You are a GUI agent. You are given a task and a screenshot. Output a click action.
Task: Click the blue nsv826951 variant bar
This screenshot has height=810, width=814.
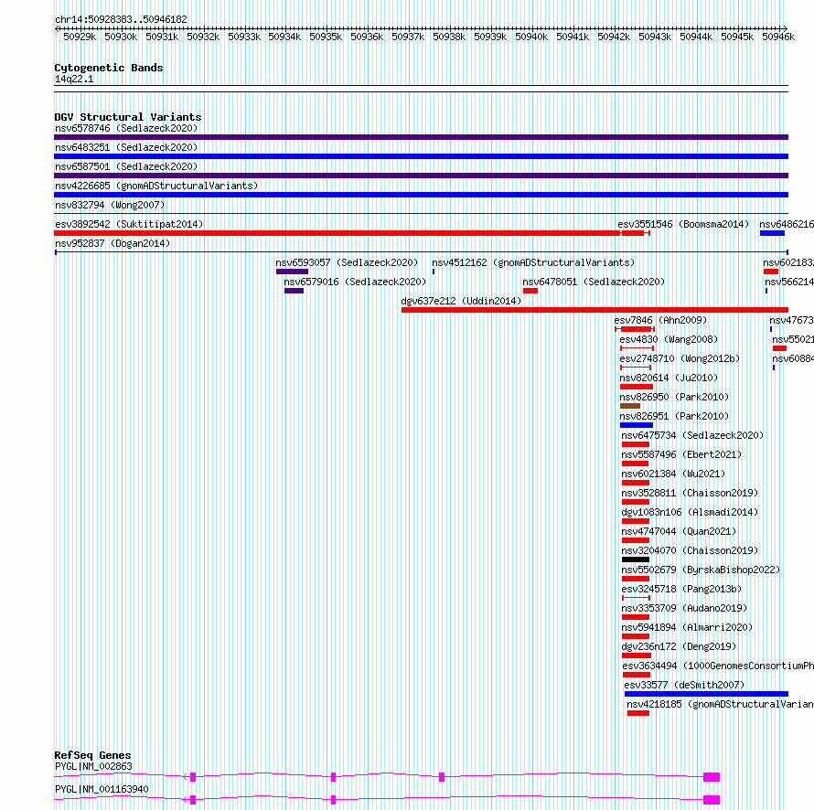tap(637, 425)
